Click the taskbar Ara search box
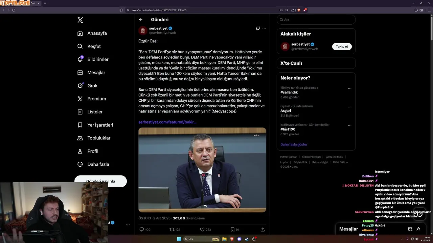The image size is (433, 243). tap(202, 239)
